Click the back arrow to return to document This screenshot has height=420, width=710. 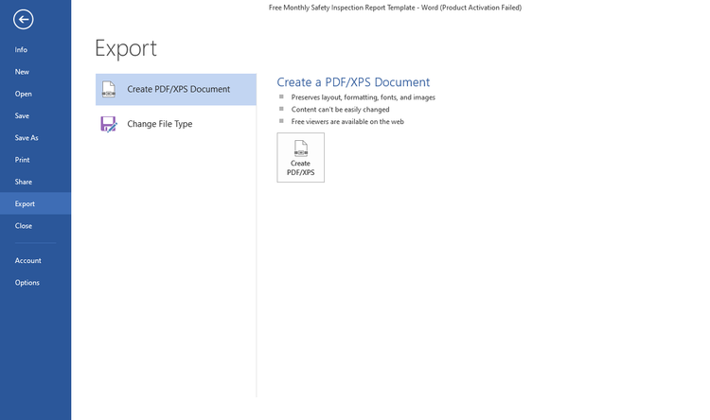click(x=23, y=20)
